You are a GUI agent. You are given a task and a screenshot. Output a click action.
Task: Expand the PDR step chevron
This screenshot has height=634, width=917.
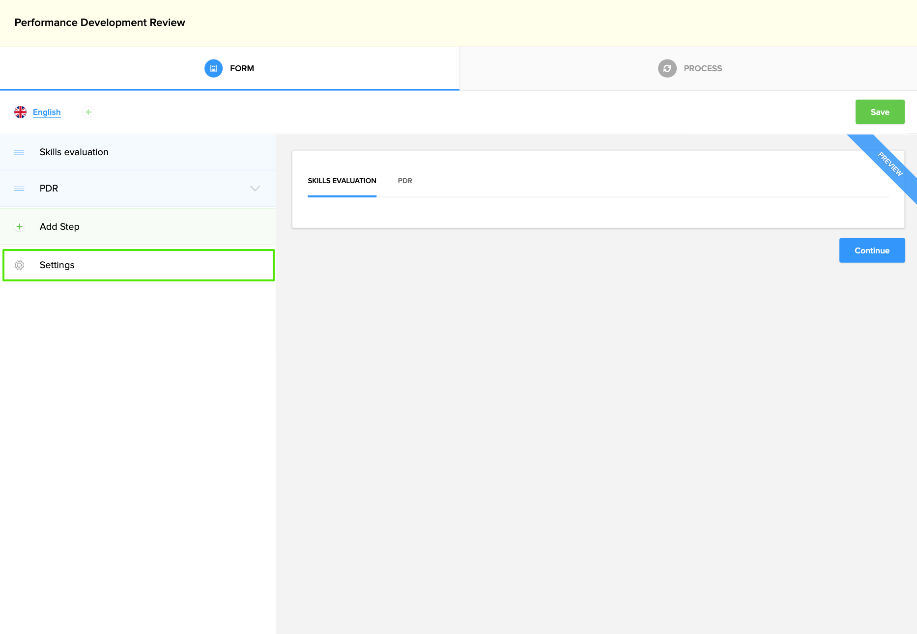click(255, 189)
